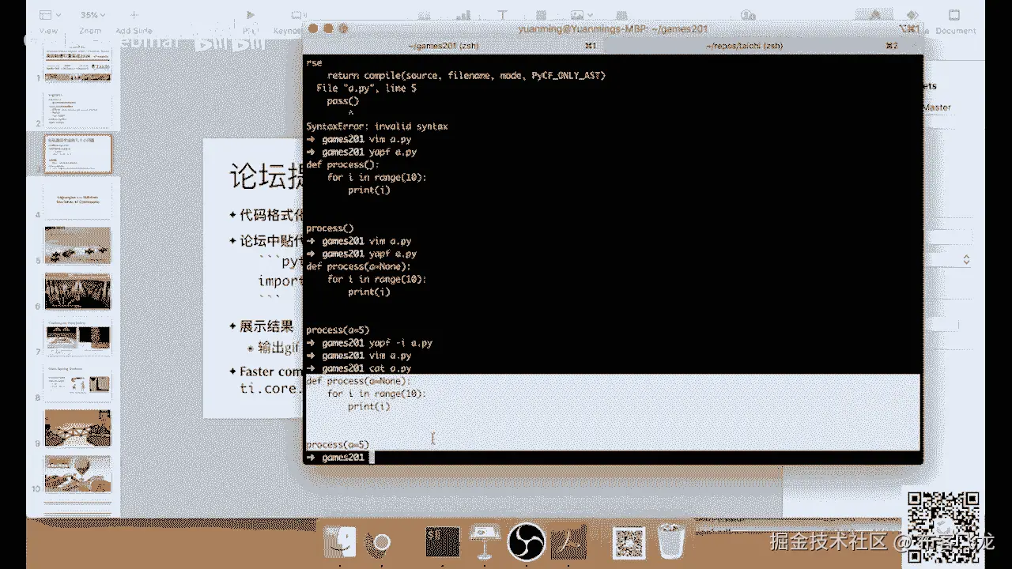The width and height of the screenshot is (1012, 569).
Task: Select slide 2 thumbnail in Keynote navigator
Action: [x=77, y=109]
